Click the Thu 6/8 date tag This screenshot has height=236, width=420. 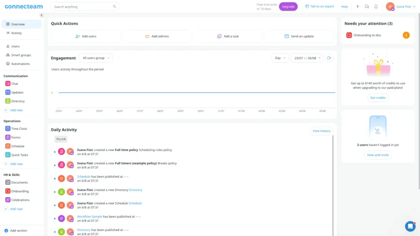(x=61, y=139)
